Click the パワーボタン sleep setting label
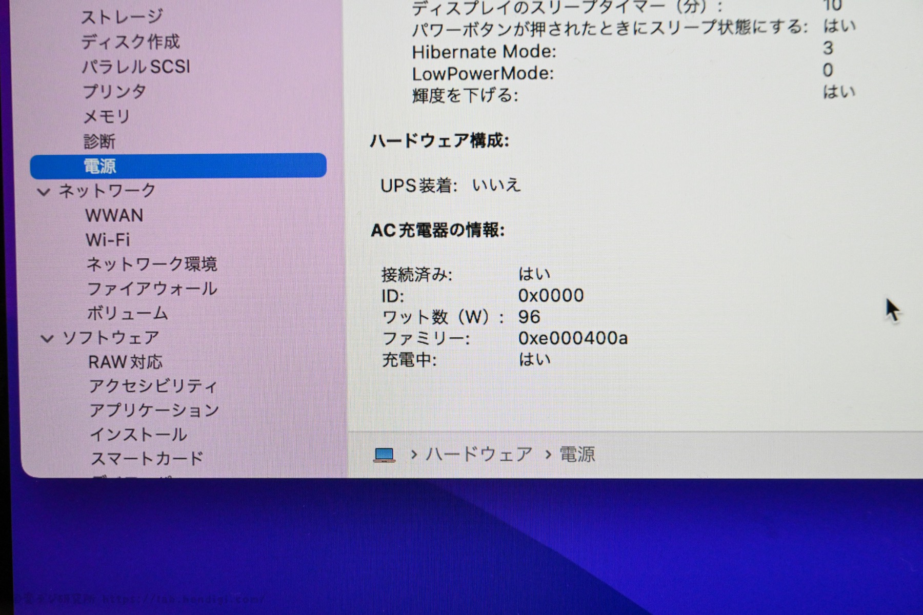Viewport: 923px width, 615px height. pyautogui.click(x=610, y=28)
